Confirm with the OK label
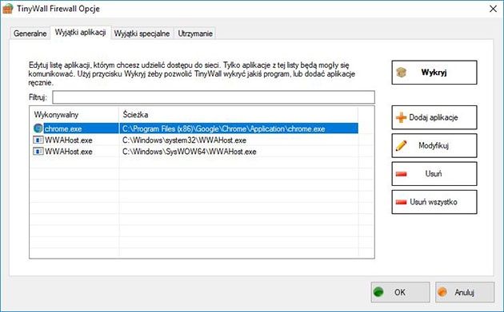The height and width of the screenshot is (312, 504). 400,292
